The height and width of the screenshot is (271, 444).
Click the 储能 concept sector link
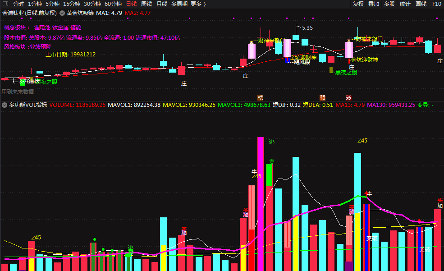coord(76,28)
